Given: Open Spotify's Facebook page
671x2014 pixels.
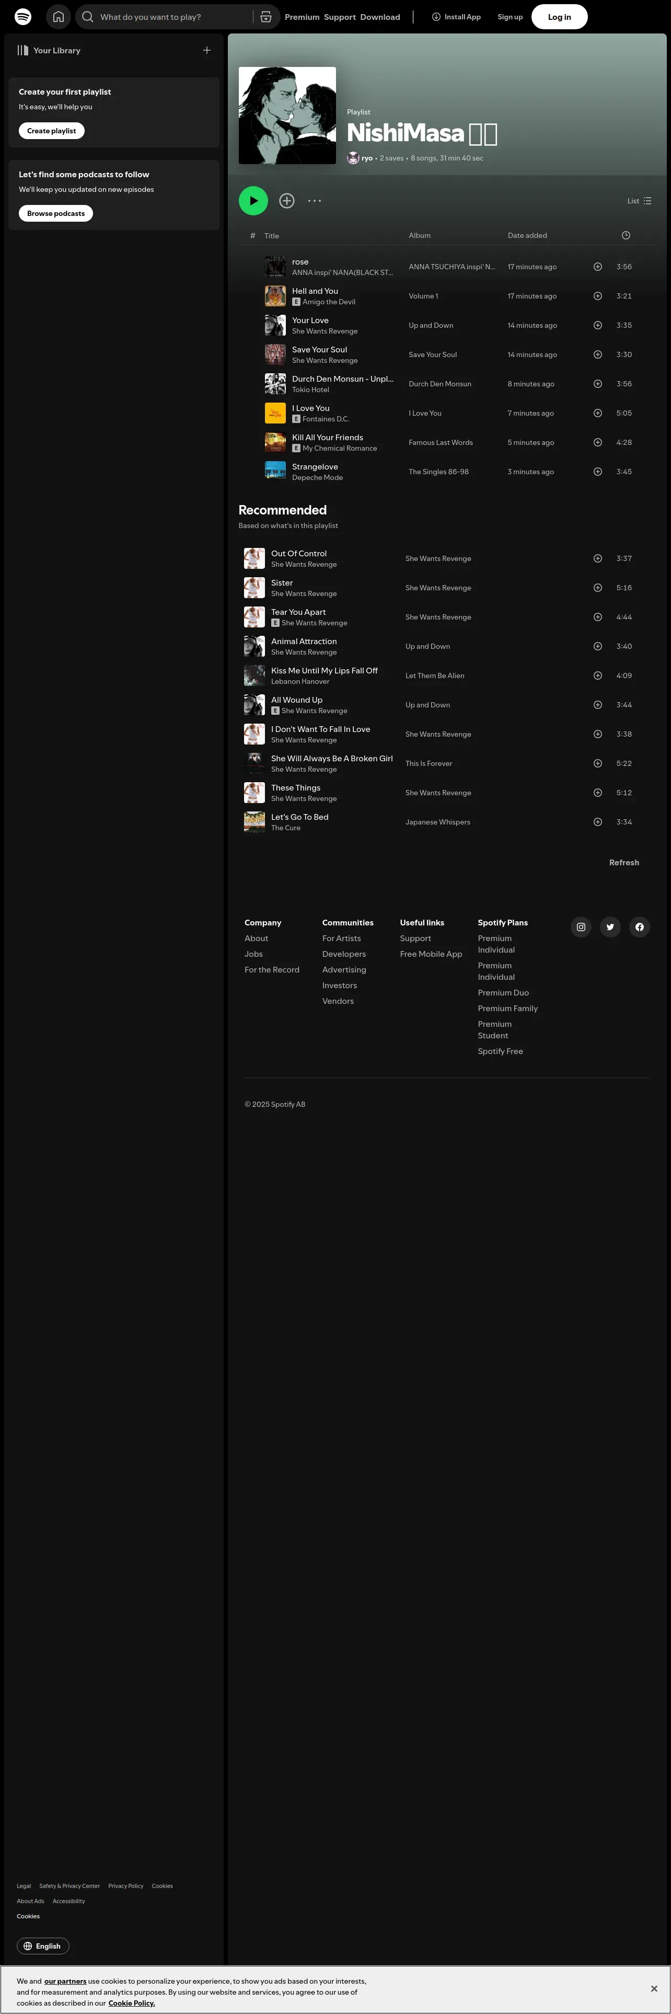Looking at the screenshot, I should coord(640,927).
